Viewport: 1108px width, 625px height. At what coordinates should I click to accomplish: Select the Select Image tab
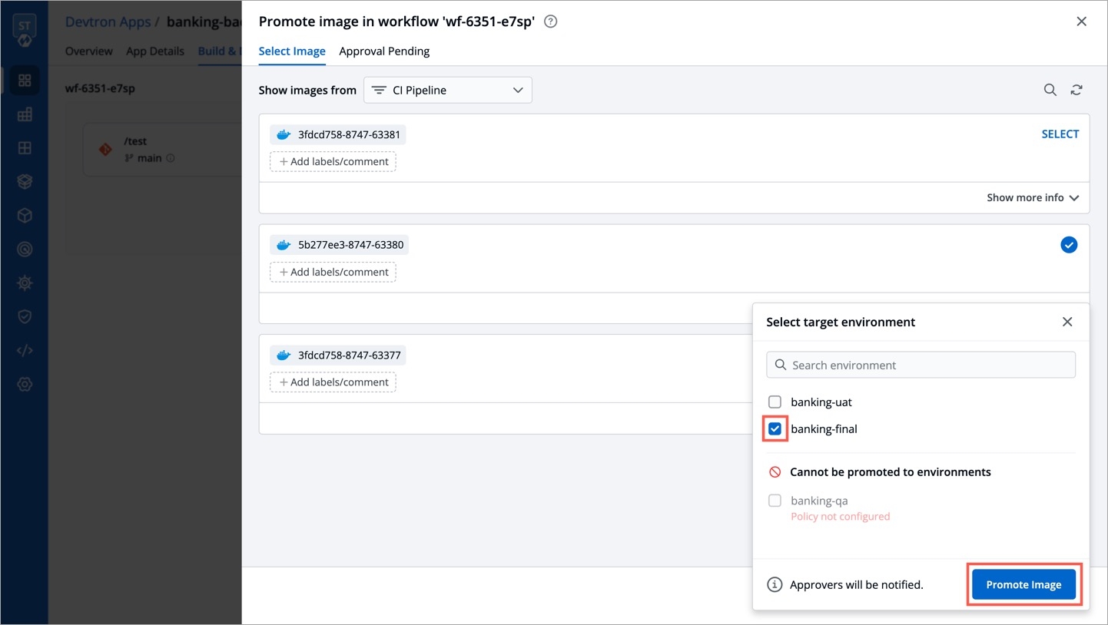point(292,51)
